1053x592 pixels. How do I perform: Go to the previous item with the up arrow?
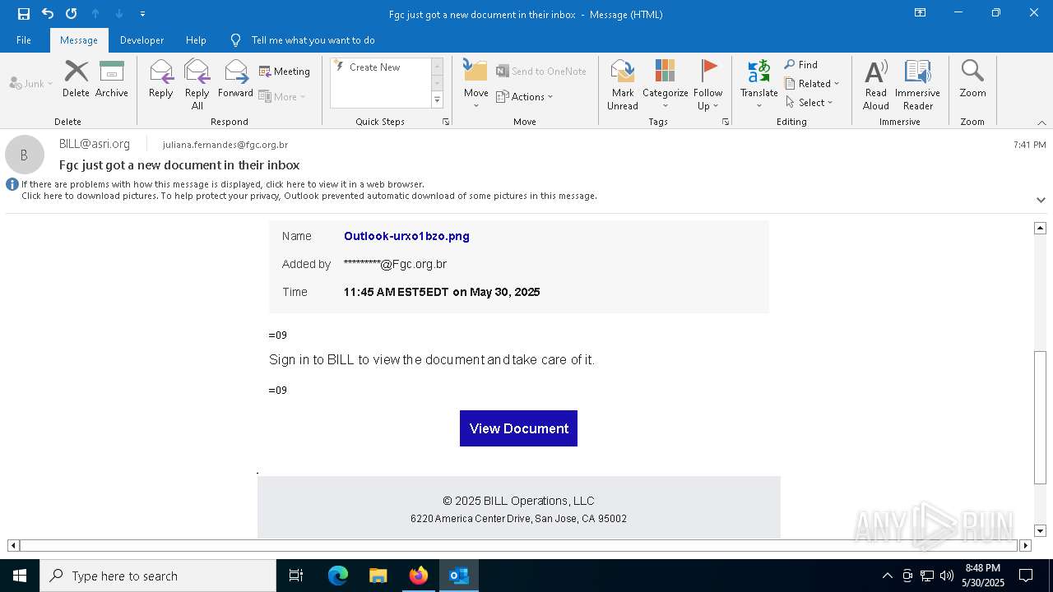coord(95,14)
